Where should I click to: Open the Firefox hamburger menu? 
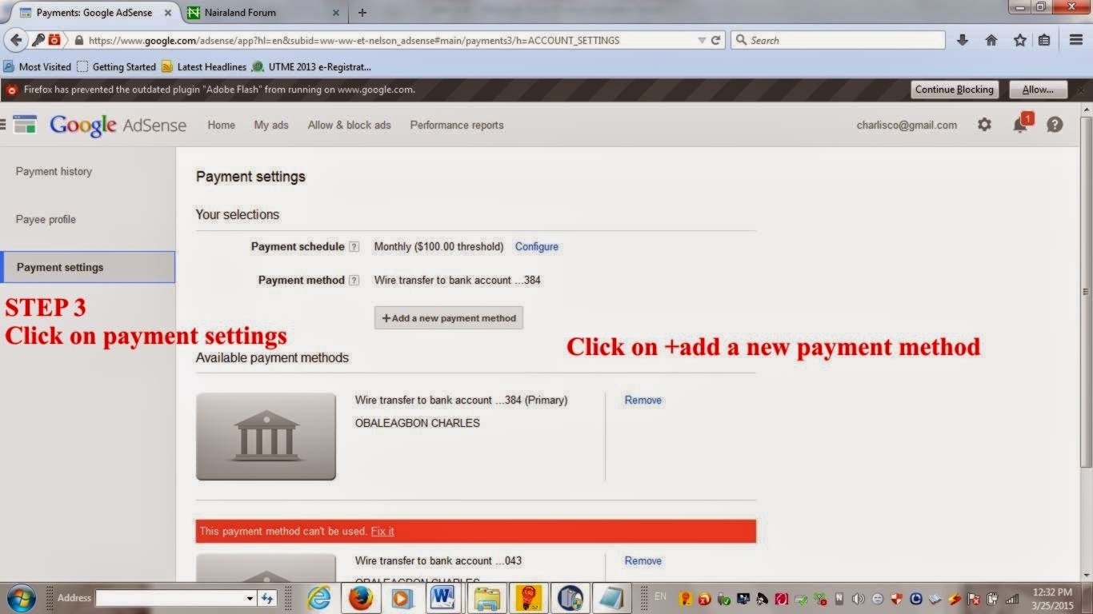click(x=1076, y=40)
